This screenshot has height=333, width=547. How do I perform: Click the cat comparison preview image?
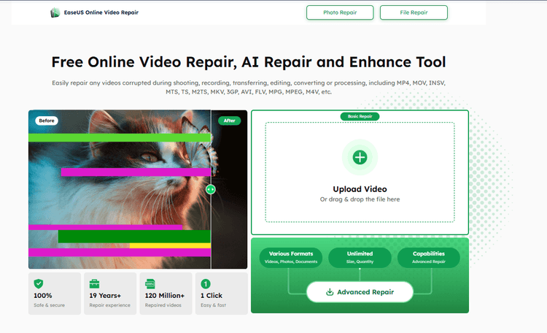138,189
